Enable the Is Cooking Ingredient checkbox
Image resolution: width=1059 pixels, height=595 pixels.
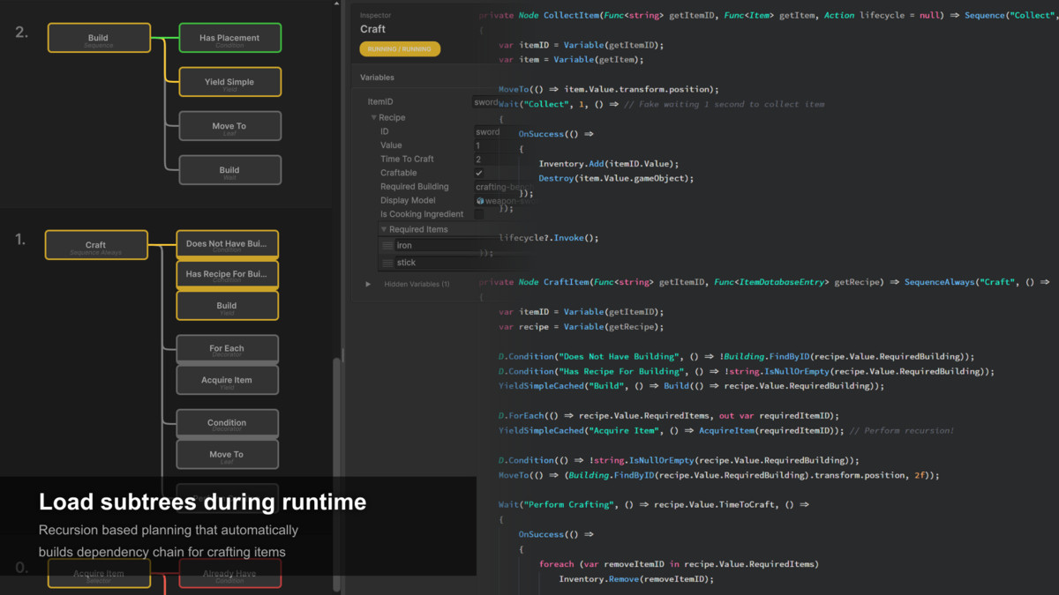pyautogui.click(x=479, y=213)
